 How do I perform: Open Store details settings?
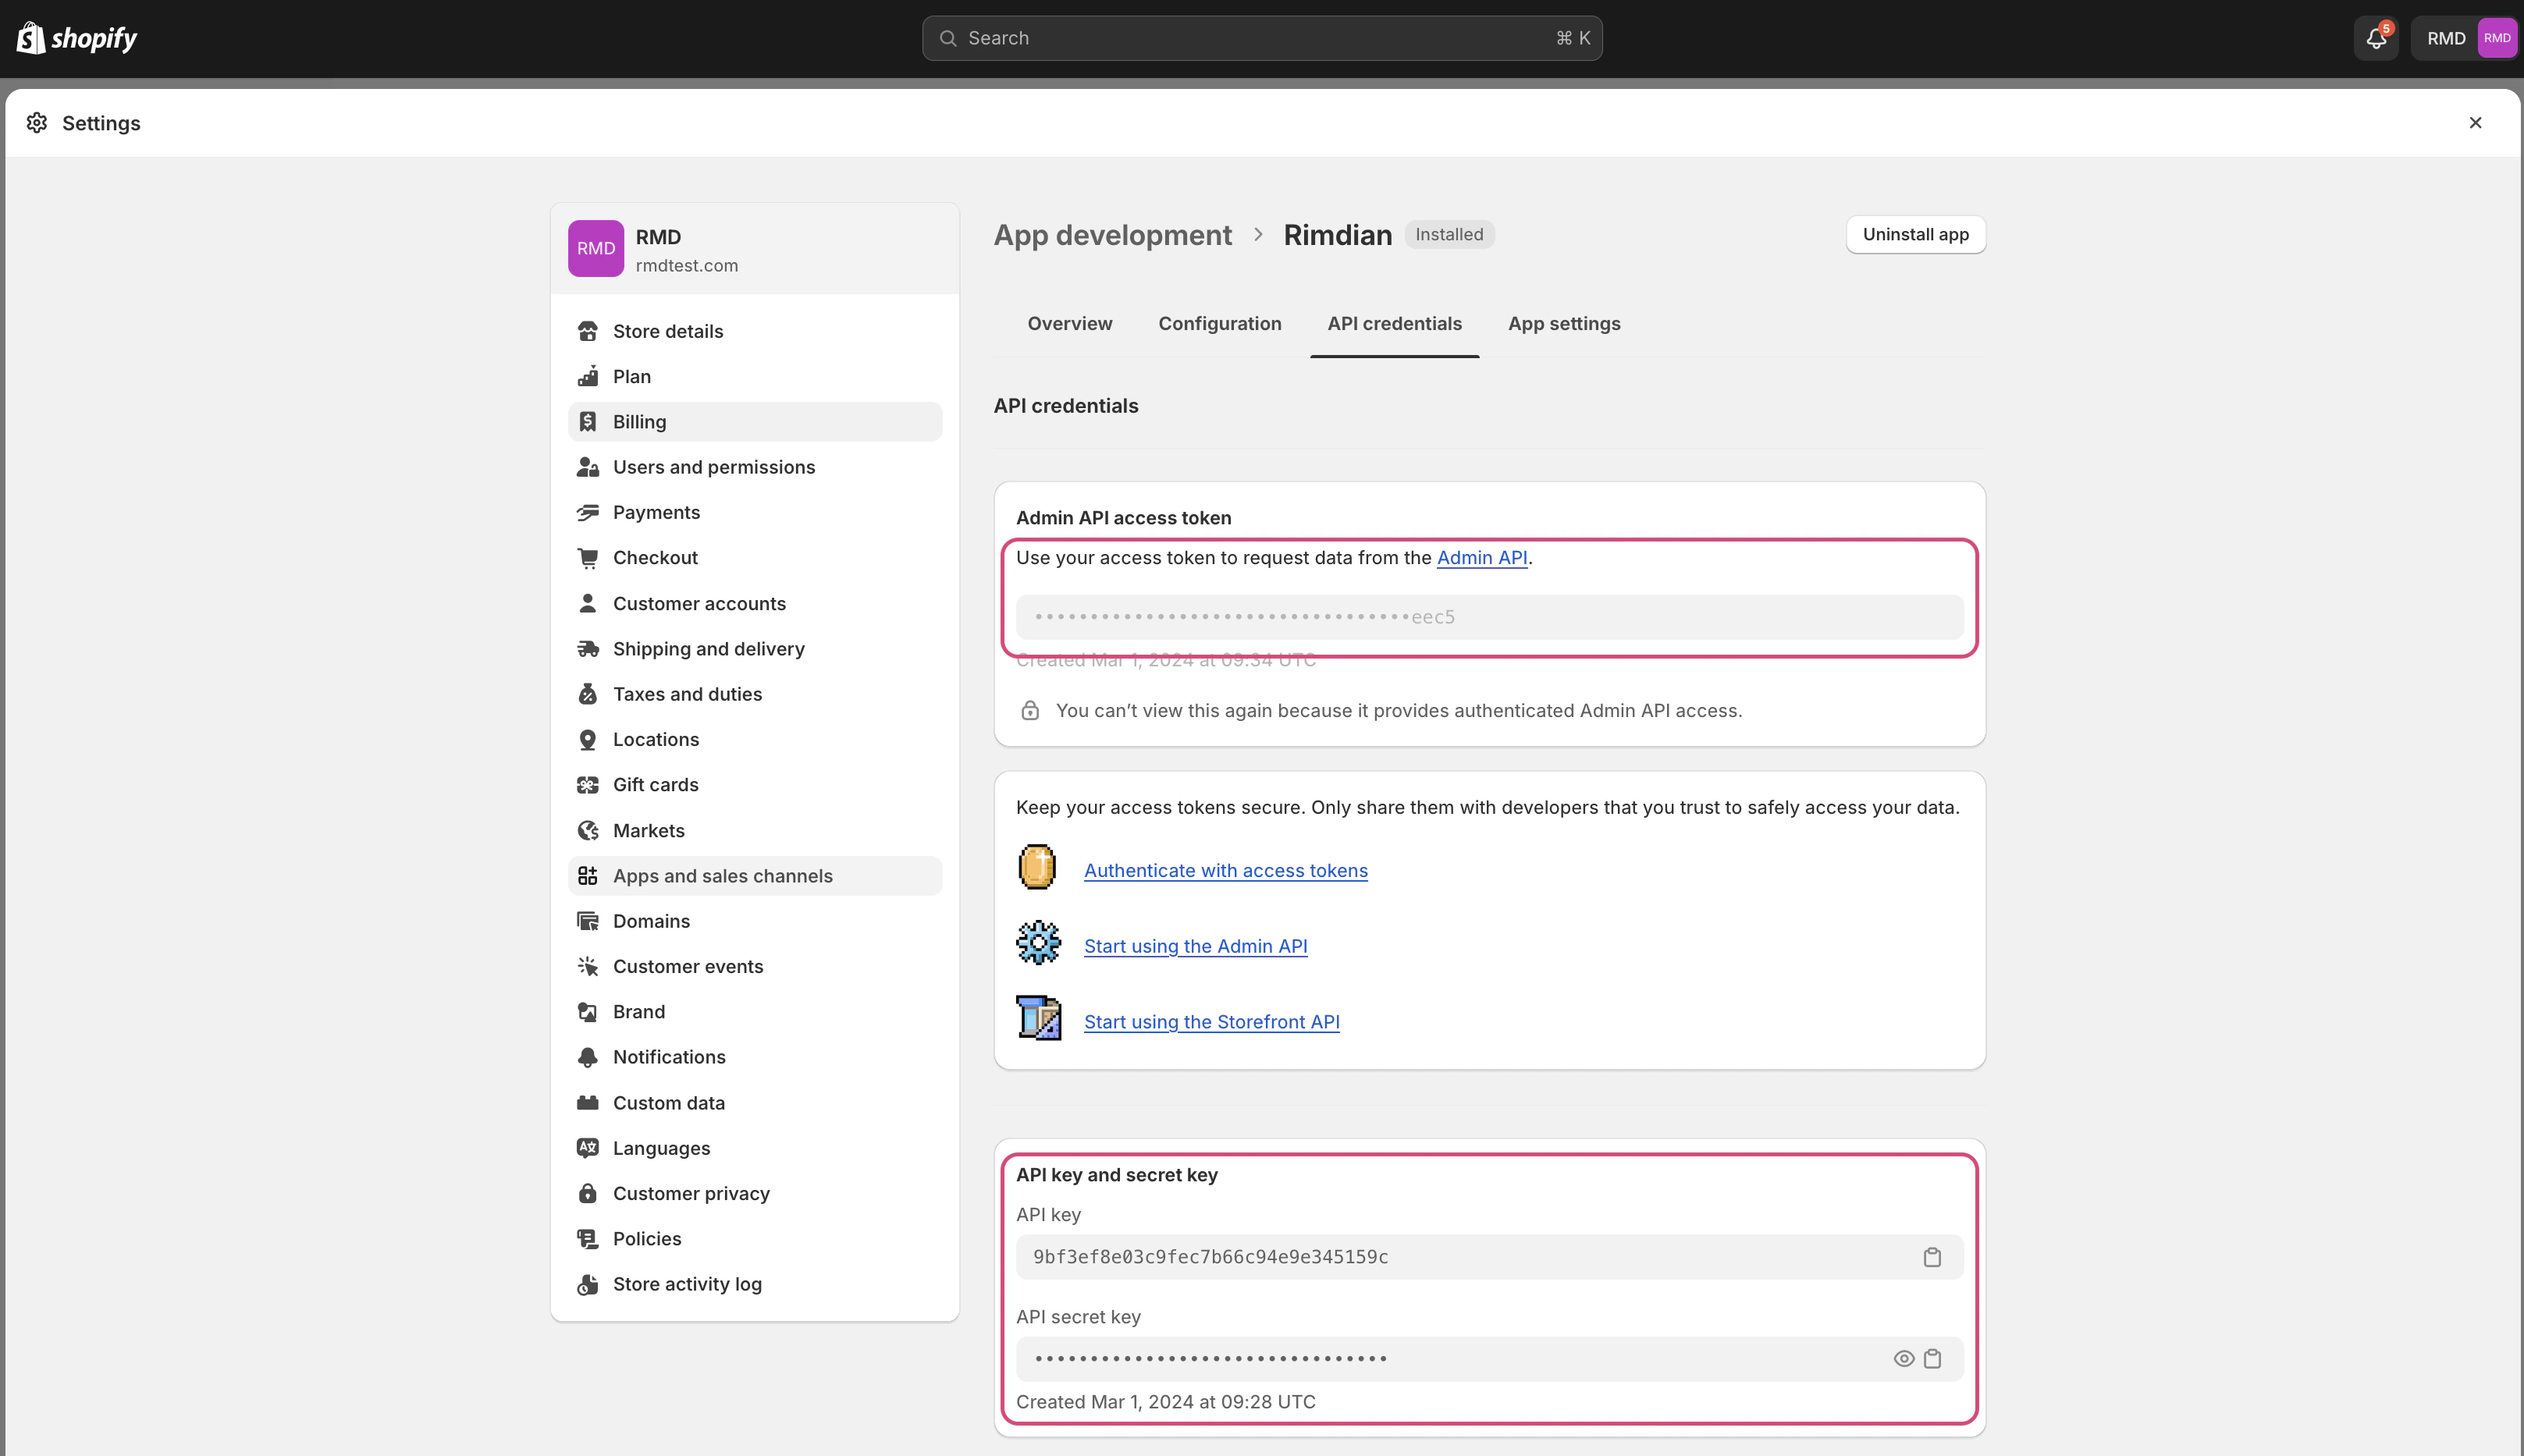pyautogui.click(x=755, y=331)
